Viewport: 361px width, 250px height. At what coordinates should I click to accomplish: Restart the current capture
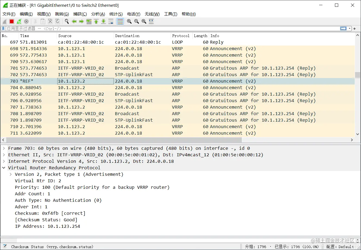[x=19, y=21]
